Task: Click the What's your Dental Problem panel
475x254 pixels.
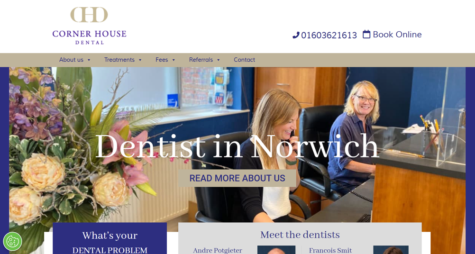Action: [x=110, y=238]
